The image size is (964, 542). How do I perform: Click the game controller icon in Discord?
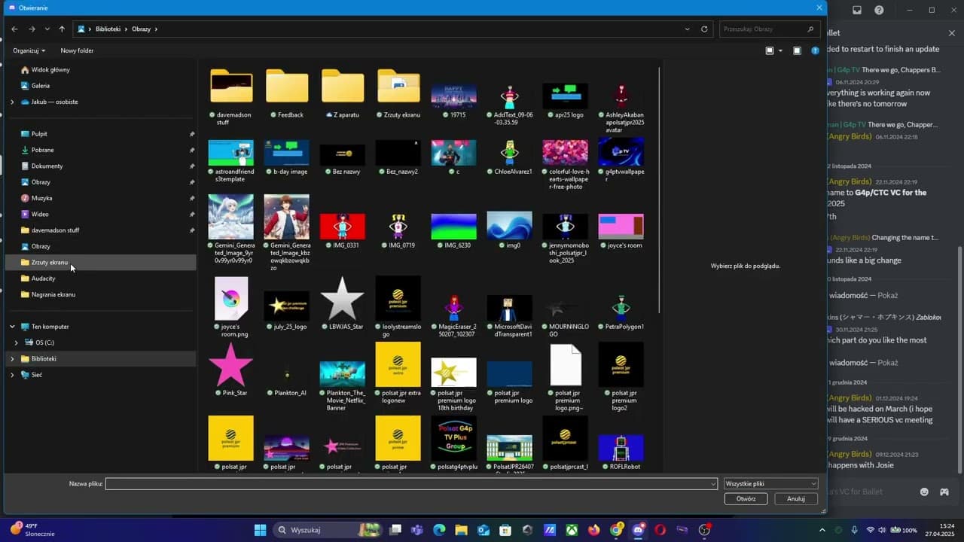click(944, 492)
